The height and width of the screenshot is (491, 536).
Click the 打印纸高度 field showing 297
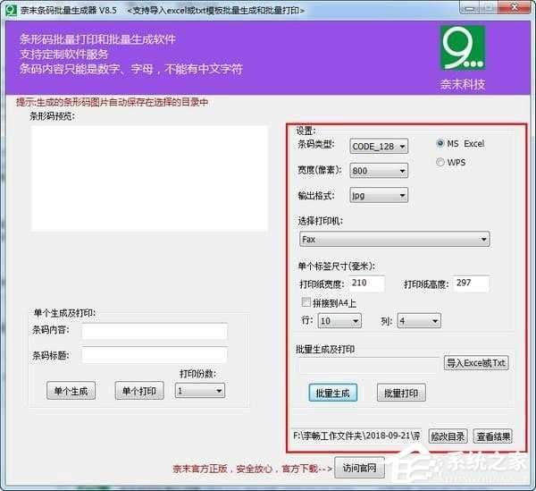472,284
